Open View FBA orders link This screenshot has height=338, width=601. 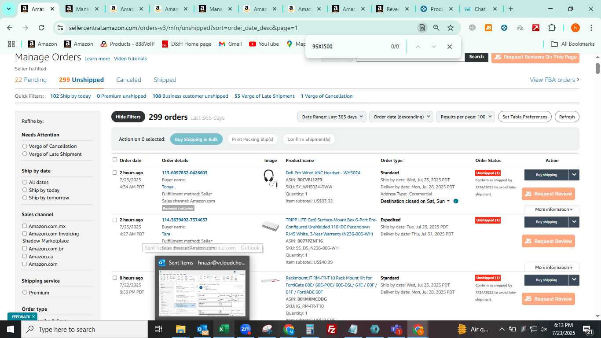tap(554, 80)
